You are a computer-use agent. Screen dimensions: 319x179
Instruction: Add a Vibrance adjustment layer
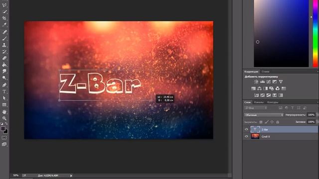pyautogui.click(x=281, y=82)
